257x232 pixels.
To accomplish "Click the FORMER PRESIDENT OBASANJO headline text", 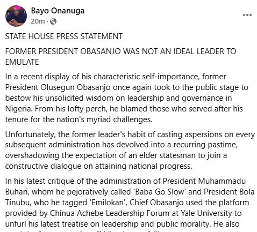I will pyautogui.click(x=120, y=57).
